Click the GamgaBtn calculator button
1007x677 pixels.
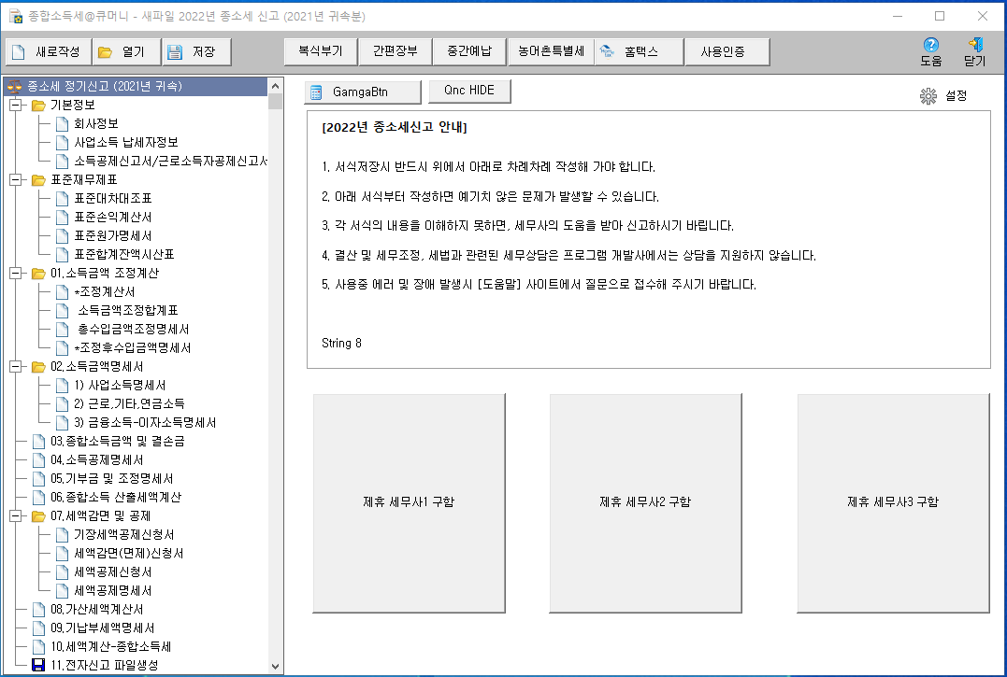click(x=363, y=92)
